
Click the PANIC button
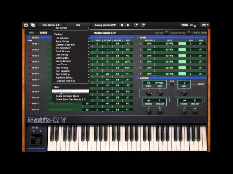click(x=185, y=25)
